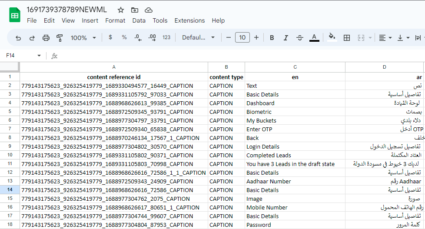
Task: Select column C header
Action: pyautogui.click(x=295, y=67)
